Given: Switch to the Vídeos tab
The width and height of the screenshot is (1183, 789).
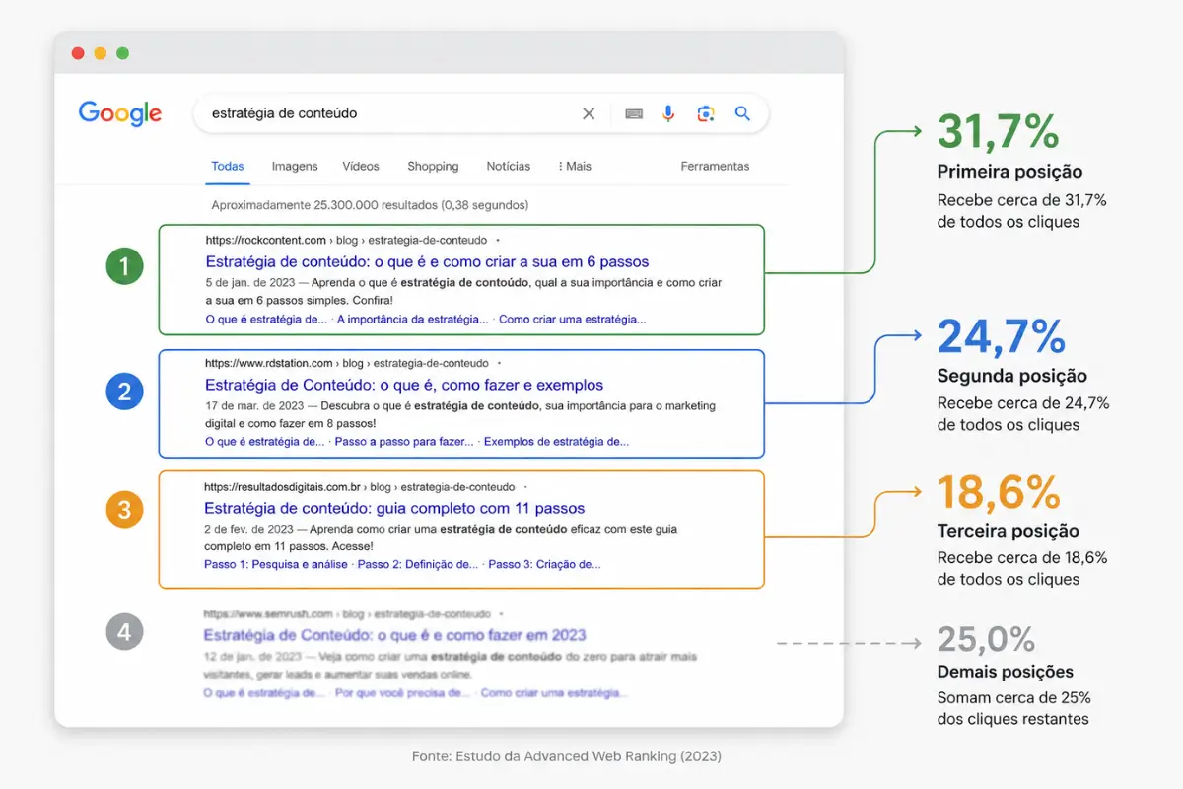Looking at the screenshot, I should coord(361,166).
